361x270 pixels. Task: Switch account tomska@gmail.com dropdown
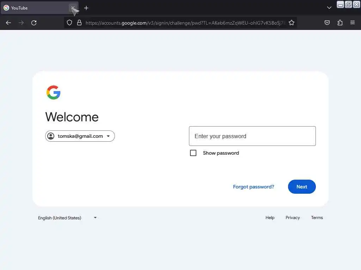[x=80, y=136]
